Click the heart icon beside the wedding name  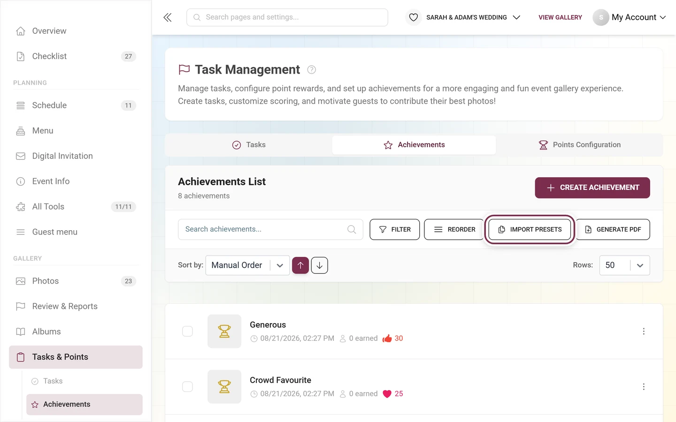pyautogui.click(x=413, y=17)
